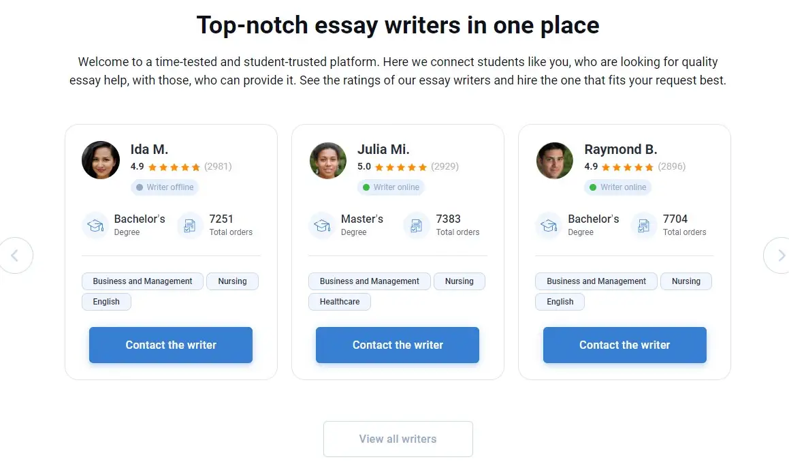Click the English tag on Raymond's card
789x468 pixels.
tap(560, 301)
